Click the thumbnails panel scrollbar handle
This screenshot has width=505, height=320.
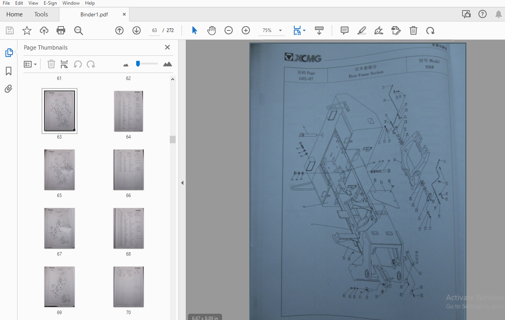click(x=172, y=140)
